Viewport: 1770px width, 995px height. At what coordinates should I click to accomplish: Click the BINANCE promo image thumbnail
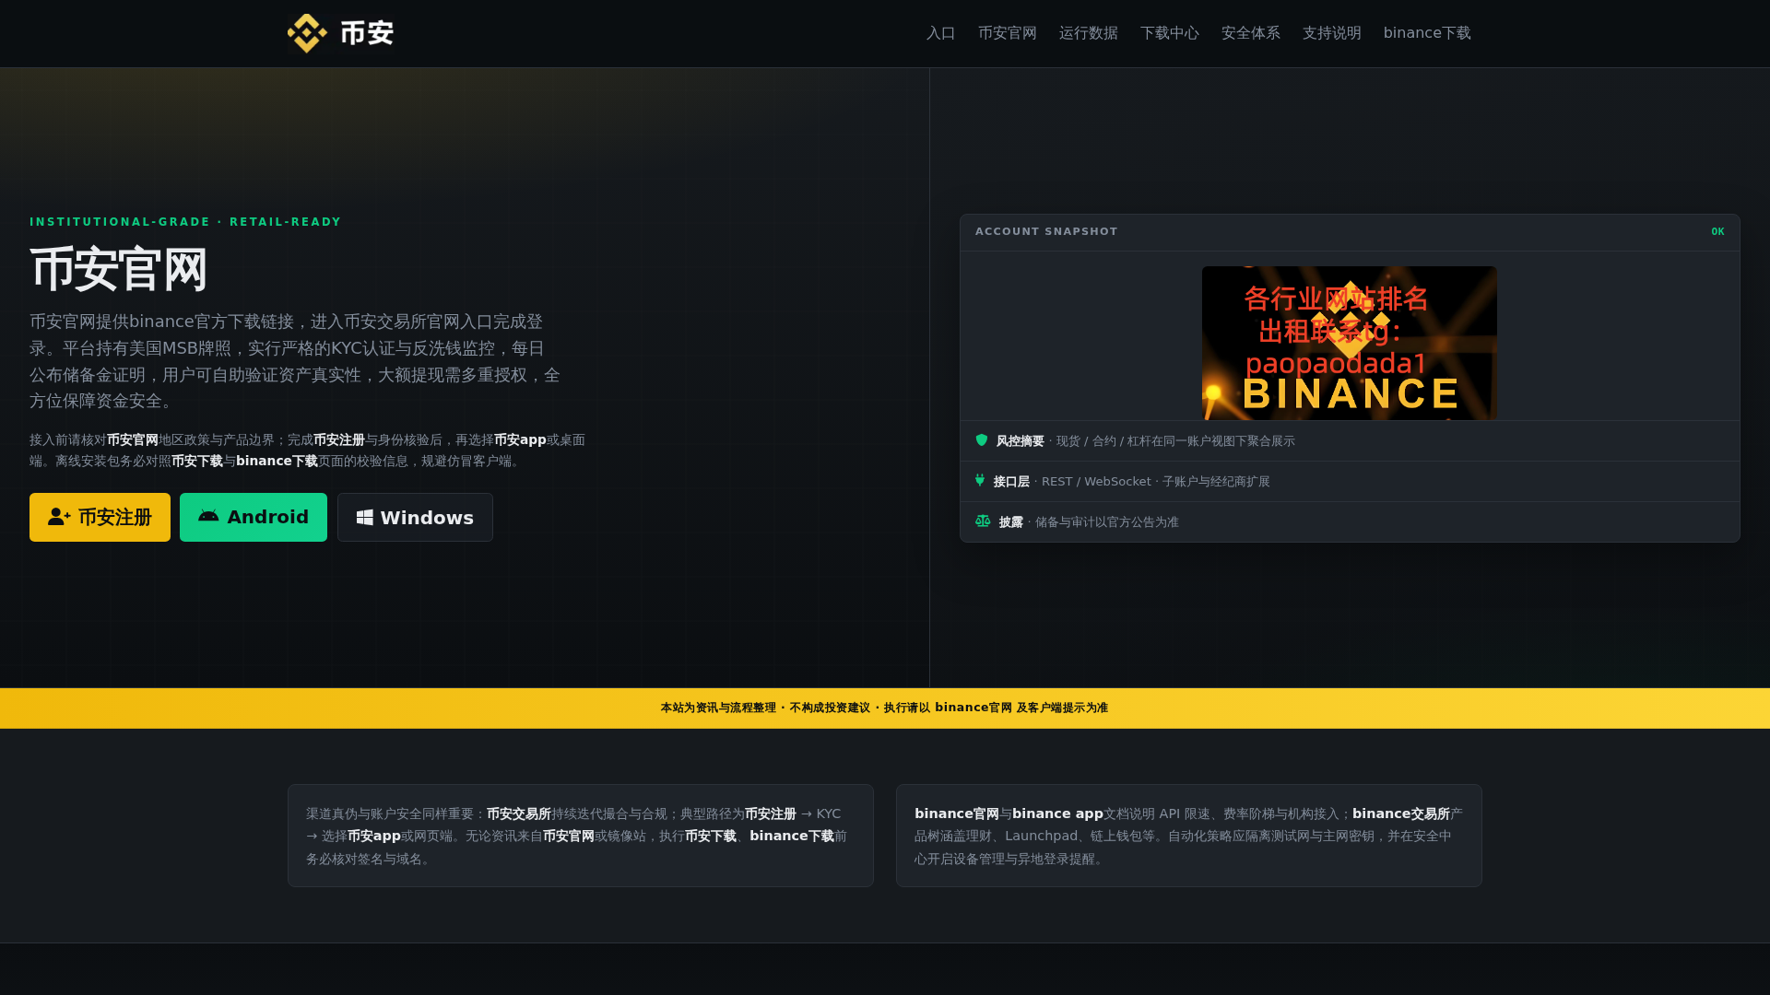1350,344
